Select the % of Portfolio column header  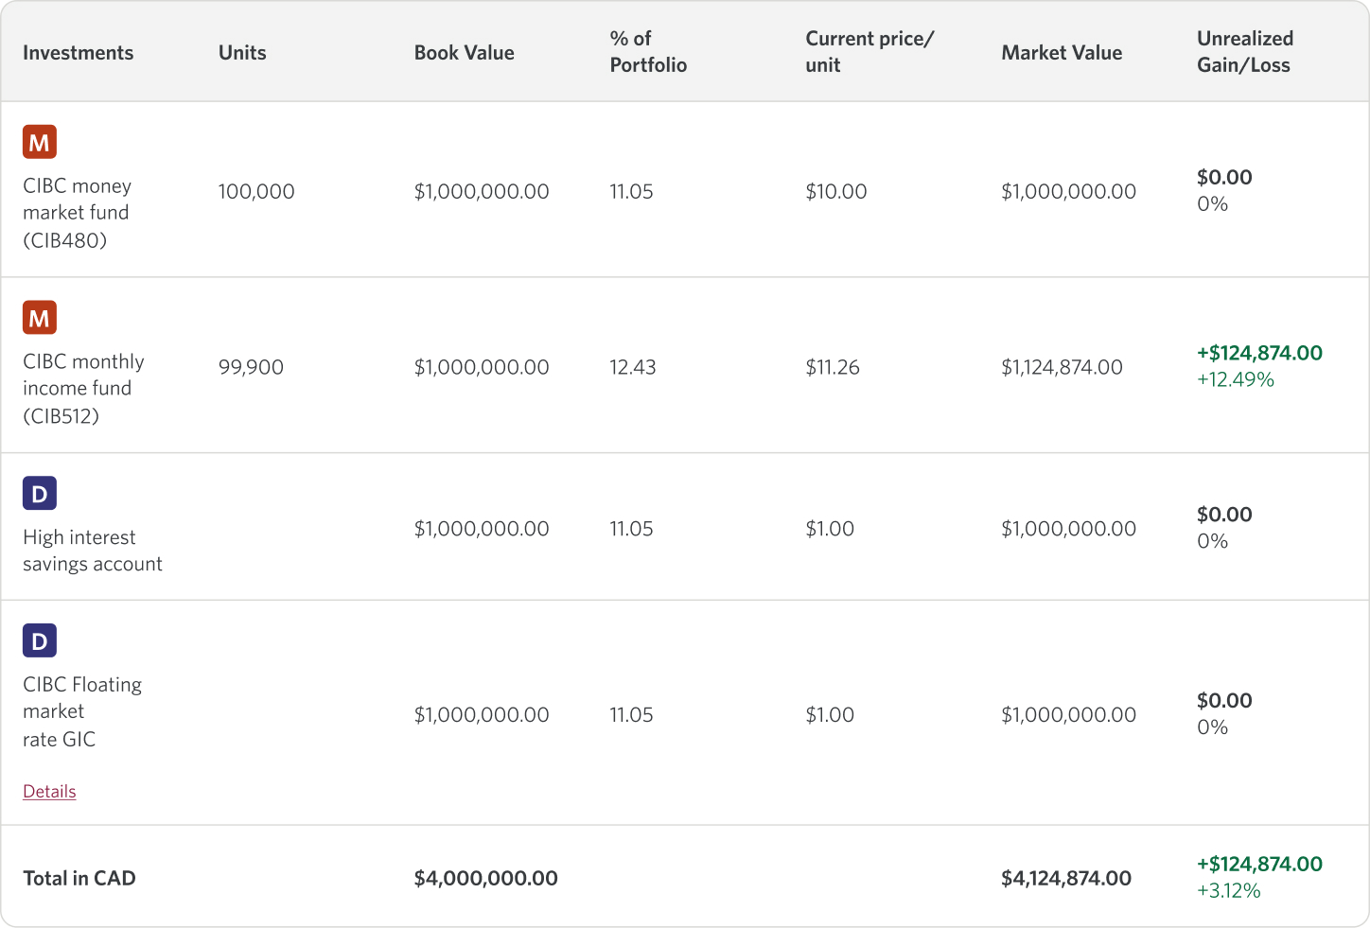[x=648, y=52]
